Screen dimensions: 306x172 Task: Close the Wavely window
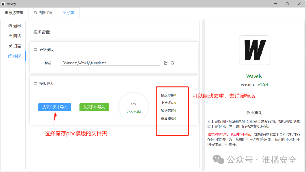click(x=299, y=4)
